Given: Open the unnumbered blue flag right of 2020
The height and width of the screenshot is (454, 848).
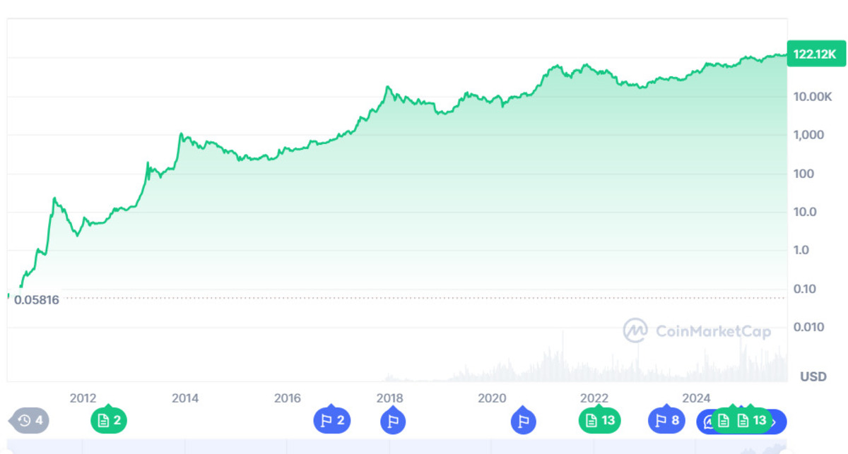Looking at the screenshot, I should point(523,421).
